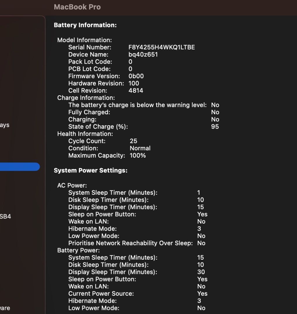The width and height of the screenshot is (297, 314).
Task: Click the Firmware Version value 0b00
Action: point(136,76)
